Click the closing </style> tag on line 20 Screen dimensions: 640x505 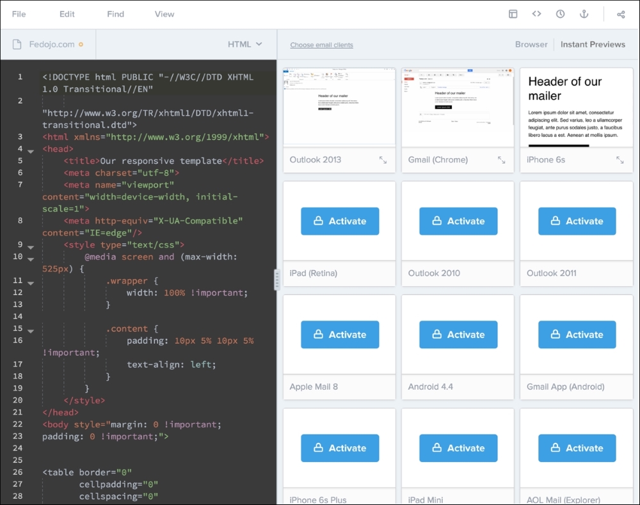click(x=84, y=401)
